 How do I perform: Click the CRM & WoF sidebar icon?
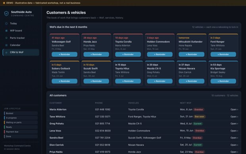point(6,53)
